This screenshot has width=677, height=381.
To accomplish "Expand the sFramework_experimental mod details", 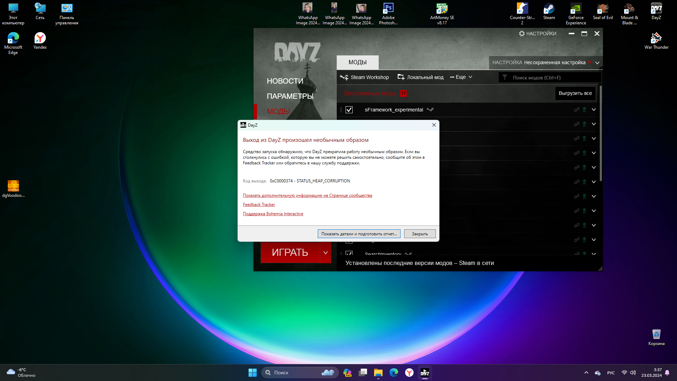I will point(594,110).
